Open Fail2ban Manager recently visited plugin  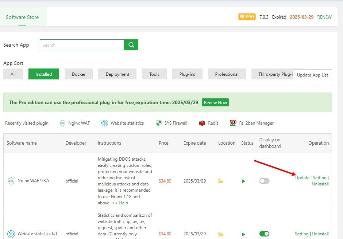click(251, 123)
